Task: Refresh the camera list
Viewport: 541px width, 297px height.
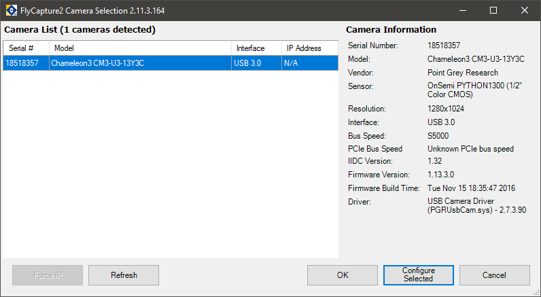Action: (124, 275)
